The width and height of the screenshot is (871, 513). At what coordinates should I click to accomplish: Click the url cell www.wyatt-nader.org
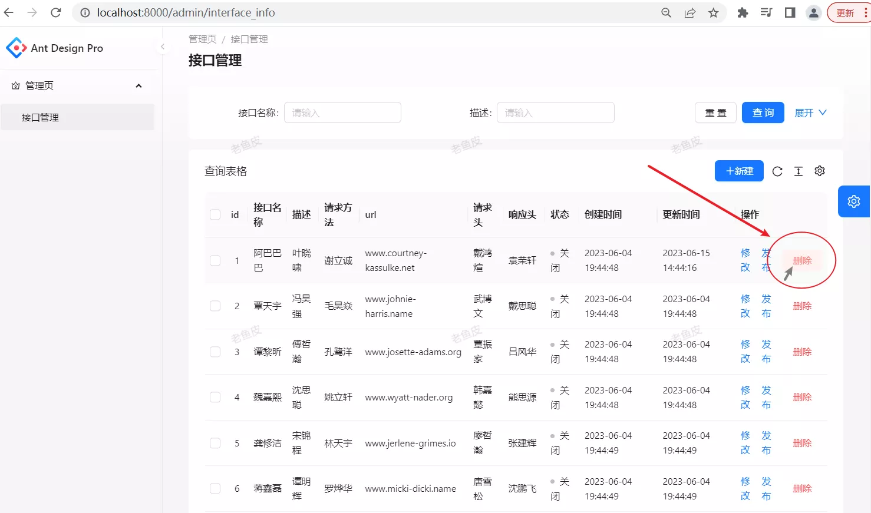409,398
